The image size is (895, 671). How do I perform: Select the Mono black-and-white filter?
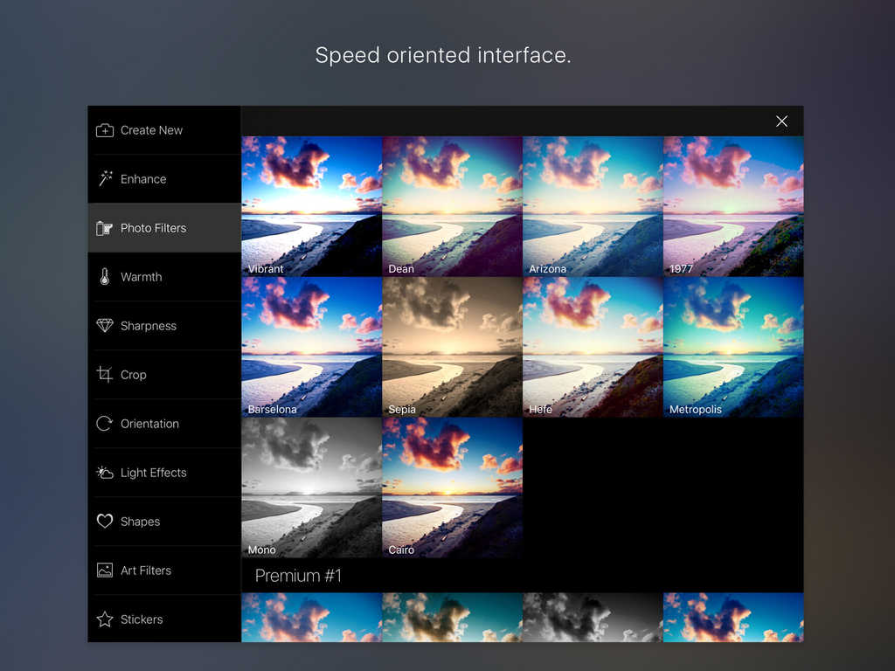tap(311, 488)
